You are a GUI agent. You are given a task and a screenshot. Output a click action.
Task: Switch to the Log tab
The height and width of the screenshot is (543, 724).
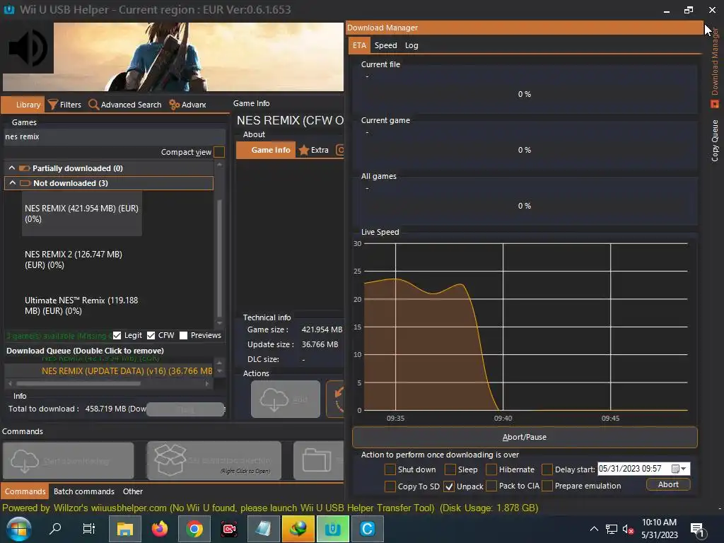point(411,45)
